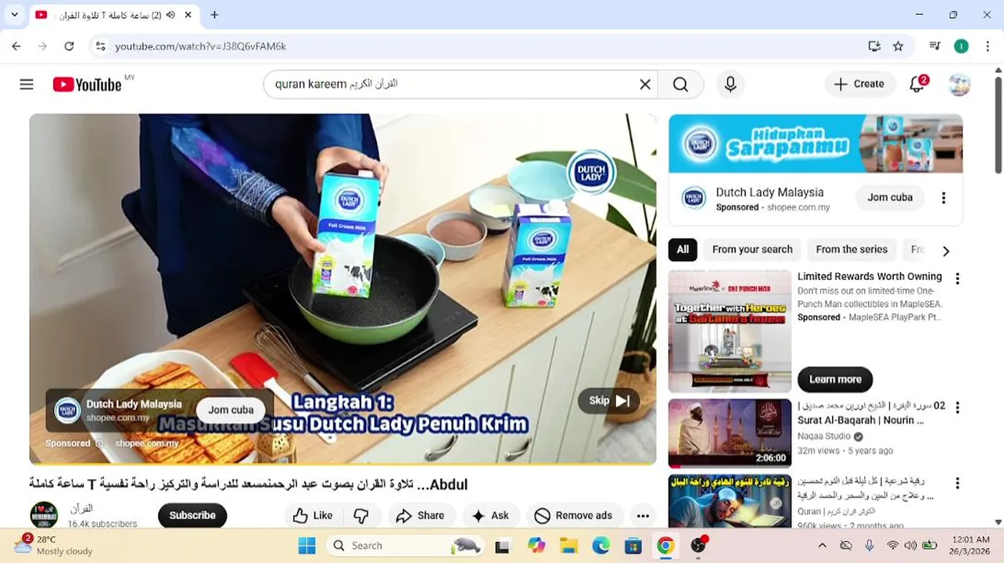The width and height of the screenshot is (1004, 563).
Task: Install app icon in address bar
Action: pos(874,46)
